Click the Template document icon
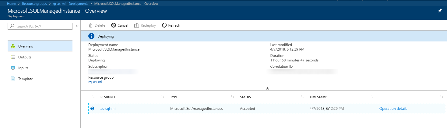Screen dimensions: 447x128 (13, 79)
